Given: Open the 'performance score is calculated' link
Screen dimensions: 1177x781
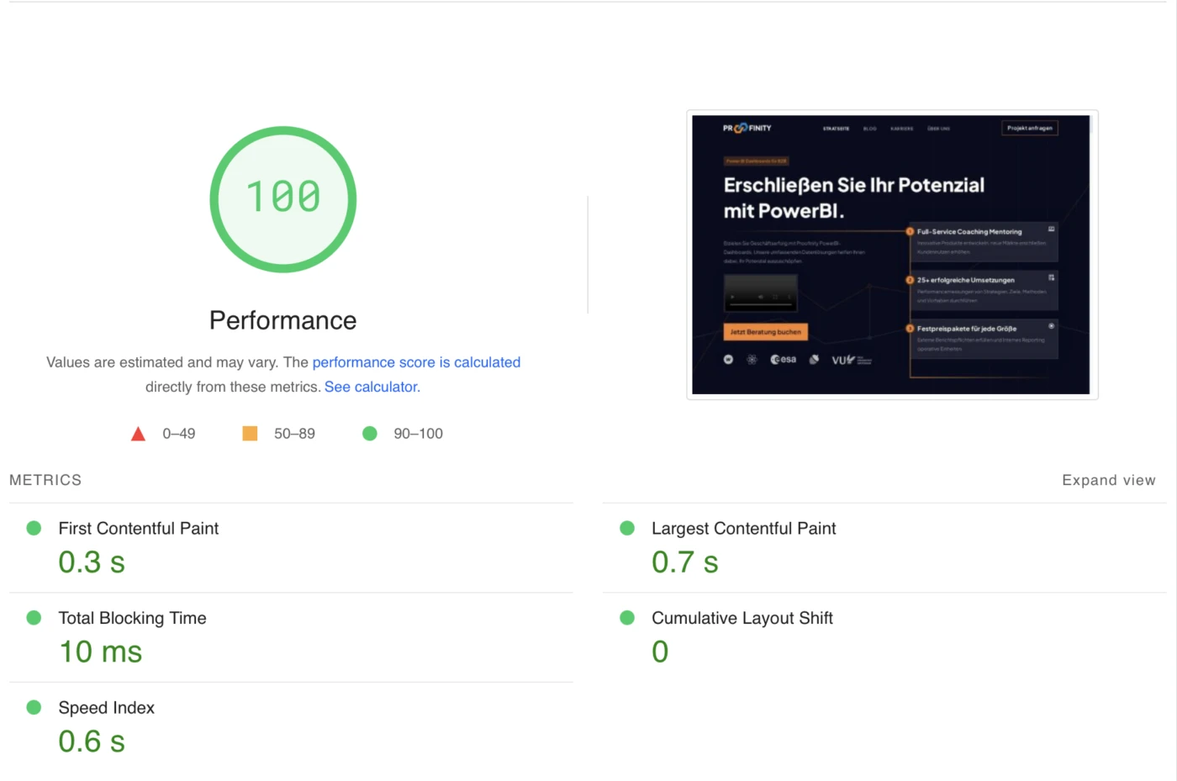Looking at the screenshot, I should pyautogui.click(x=416, y=362).
